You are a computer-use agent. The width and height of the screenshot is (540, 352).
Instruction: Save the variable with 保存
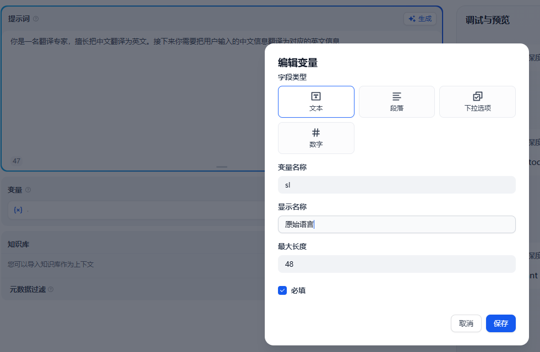coord(500,323)
